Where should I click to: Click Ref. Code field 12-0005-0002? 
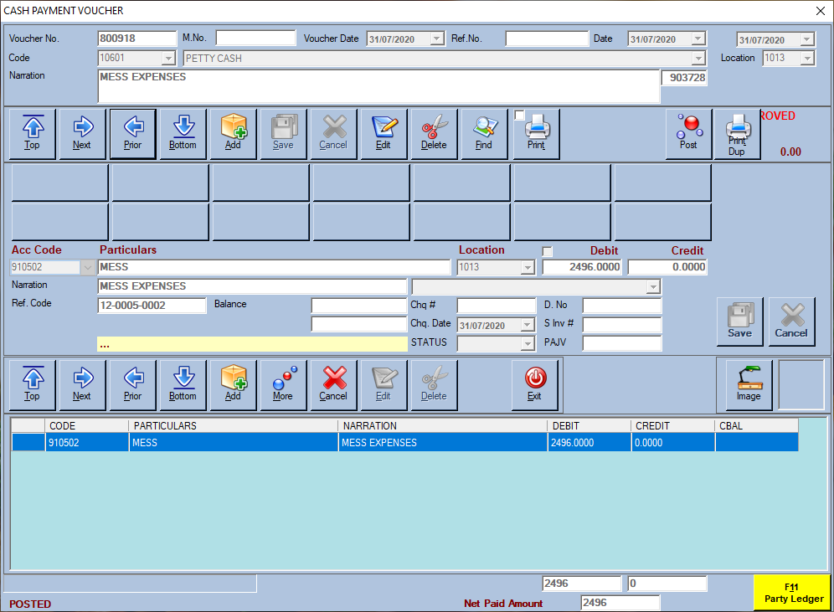pos(152,306)
